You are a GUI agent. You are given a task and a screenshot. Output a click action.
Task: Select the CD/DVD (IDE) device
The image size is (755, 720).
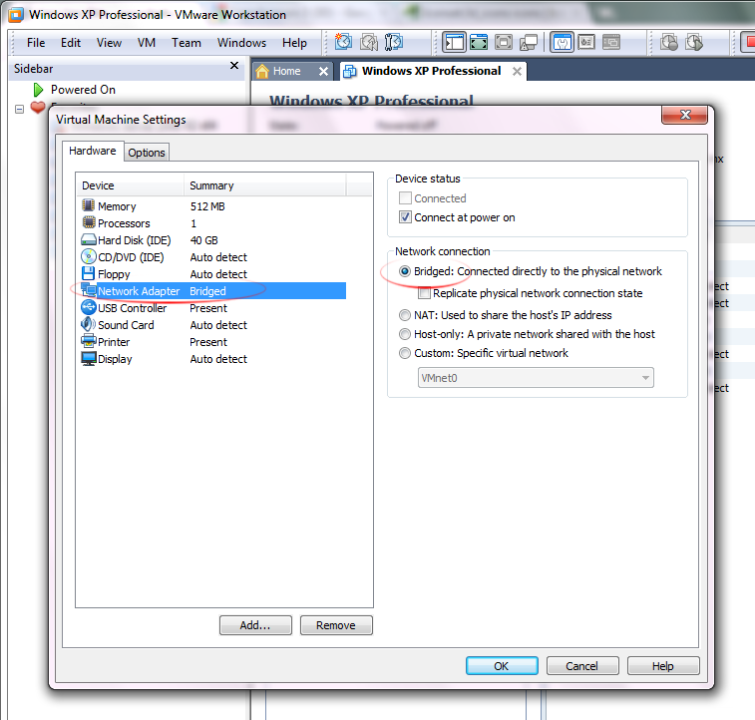point(210,257)
